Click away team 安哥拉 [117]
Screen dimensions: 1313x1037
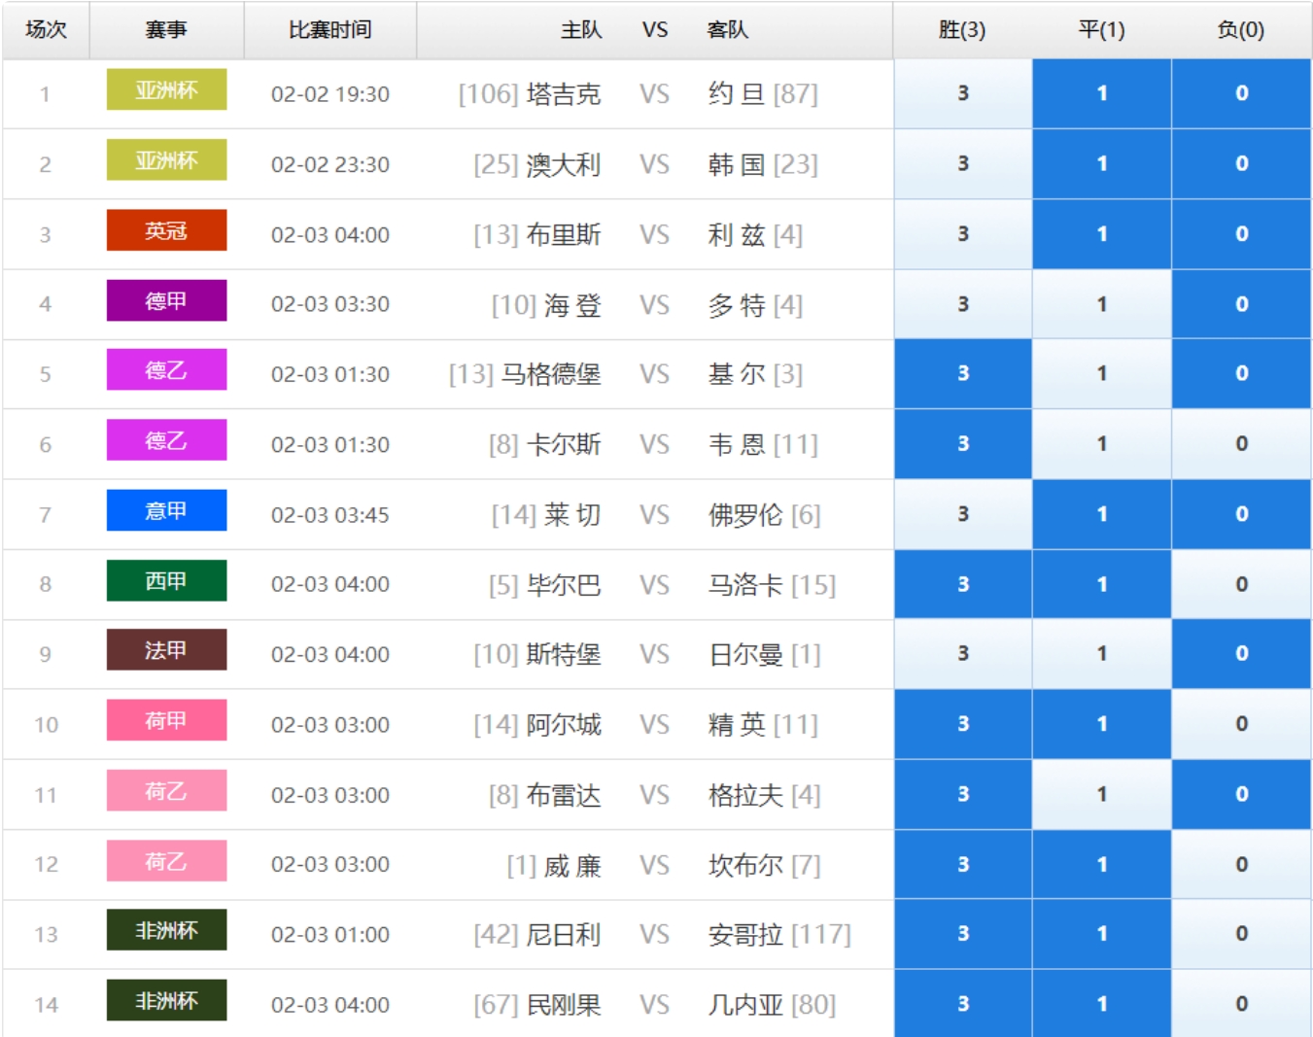(779, 935)
